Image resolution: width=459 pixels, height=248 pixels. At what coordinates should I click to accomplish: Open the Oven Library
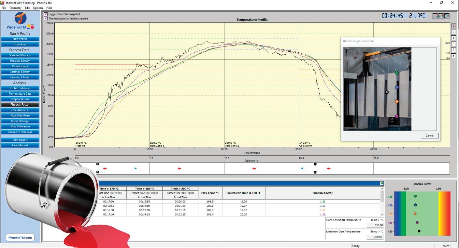pyautogui.click(x=20, y=66)
